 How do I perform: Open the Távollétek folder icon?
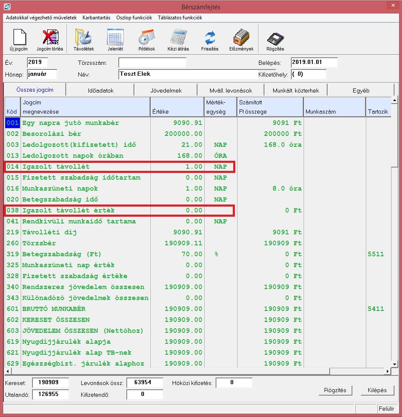coord(83,37)
